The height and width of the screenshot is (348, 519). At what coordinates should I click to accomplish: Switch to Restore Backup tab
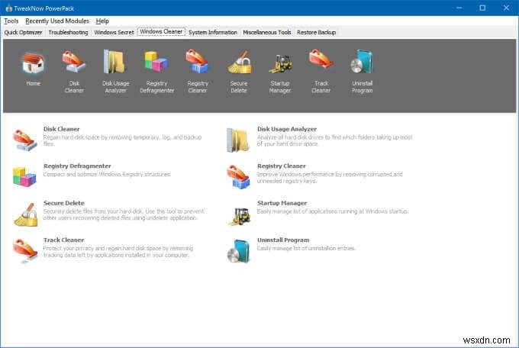coord(316,33)
